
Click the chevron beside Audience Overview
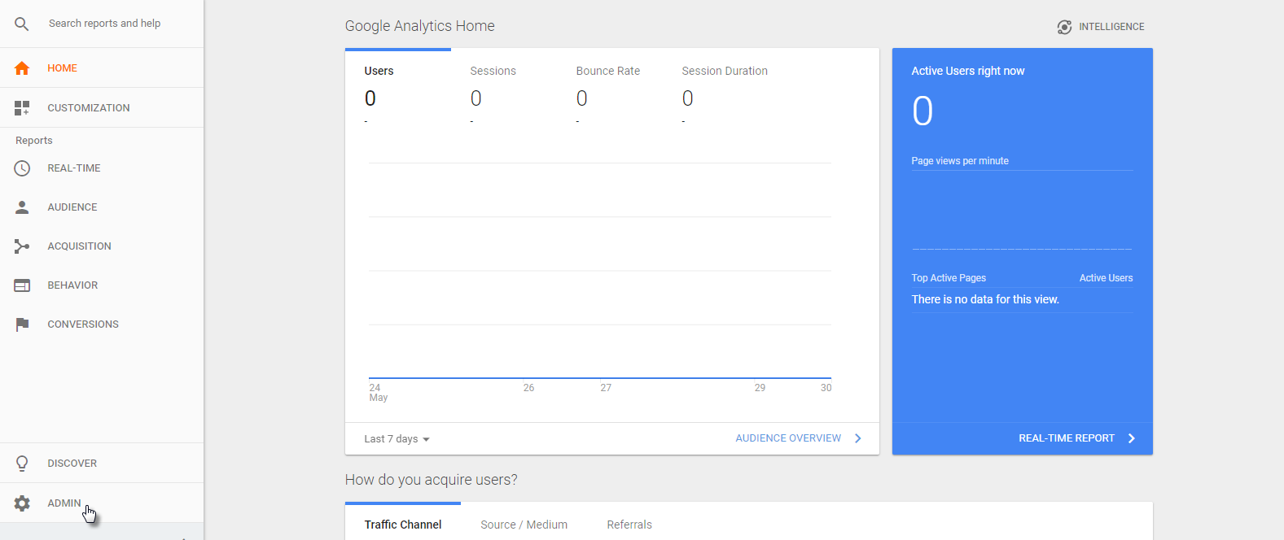coord(858,438)
